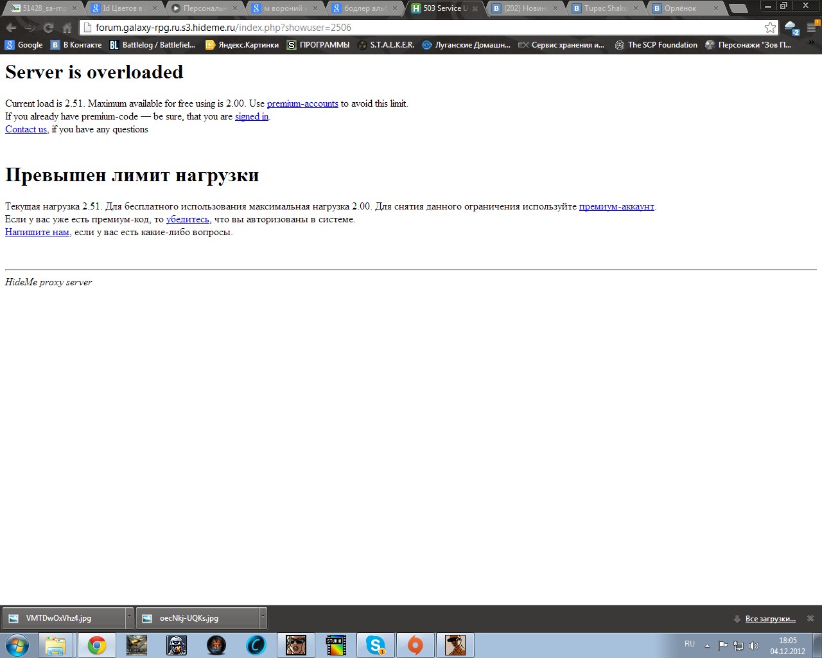Viewport: 822px width, 658px height.
Task: Click the Windows Start button
Action: (x=17, y=645)
